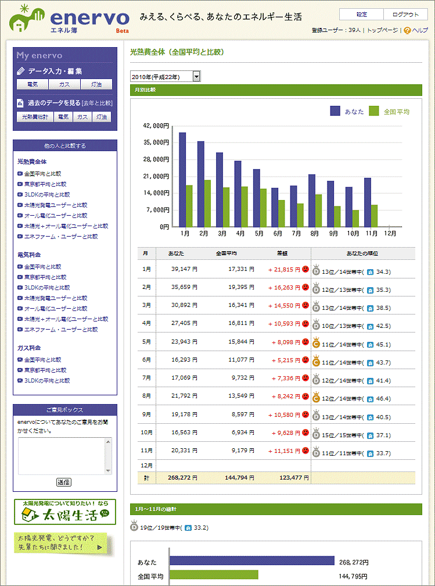Image resolution: width=435 pixels, height=586 pixels.
Task: Click the pencil icon beside データ入力・編集
Action: click(21, 72)
